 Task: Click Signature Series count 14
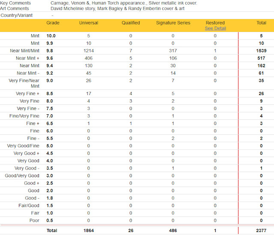point(173,73)
